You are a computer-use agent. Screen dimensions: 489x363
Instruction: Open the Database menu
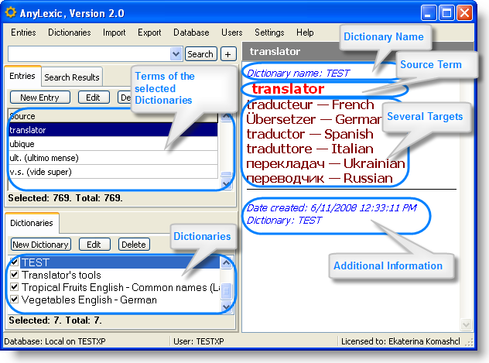click(x=191, y=33)
